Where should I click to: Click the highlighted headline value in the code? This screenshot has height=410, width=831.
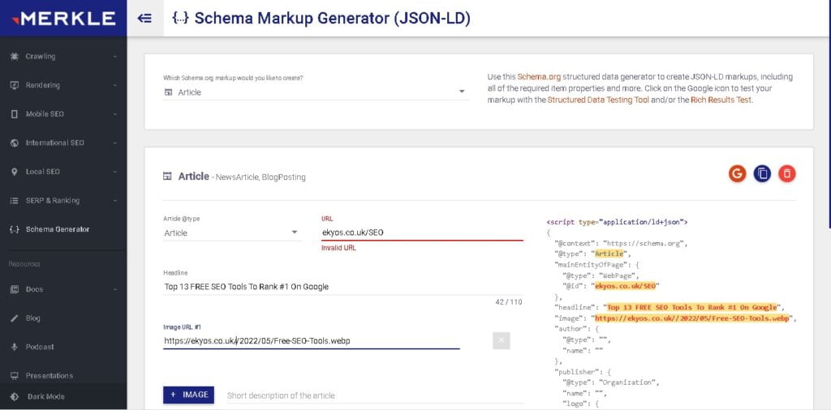691,307
